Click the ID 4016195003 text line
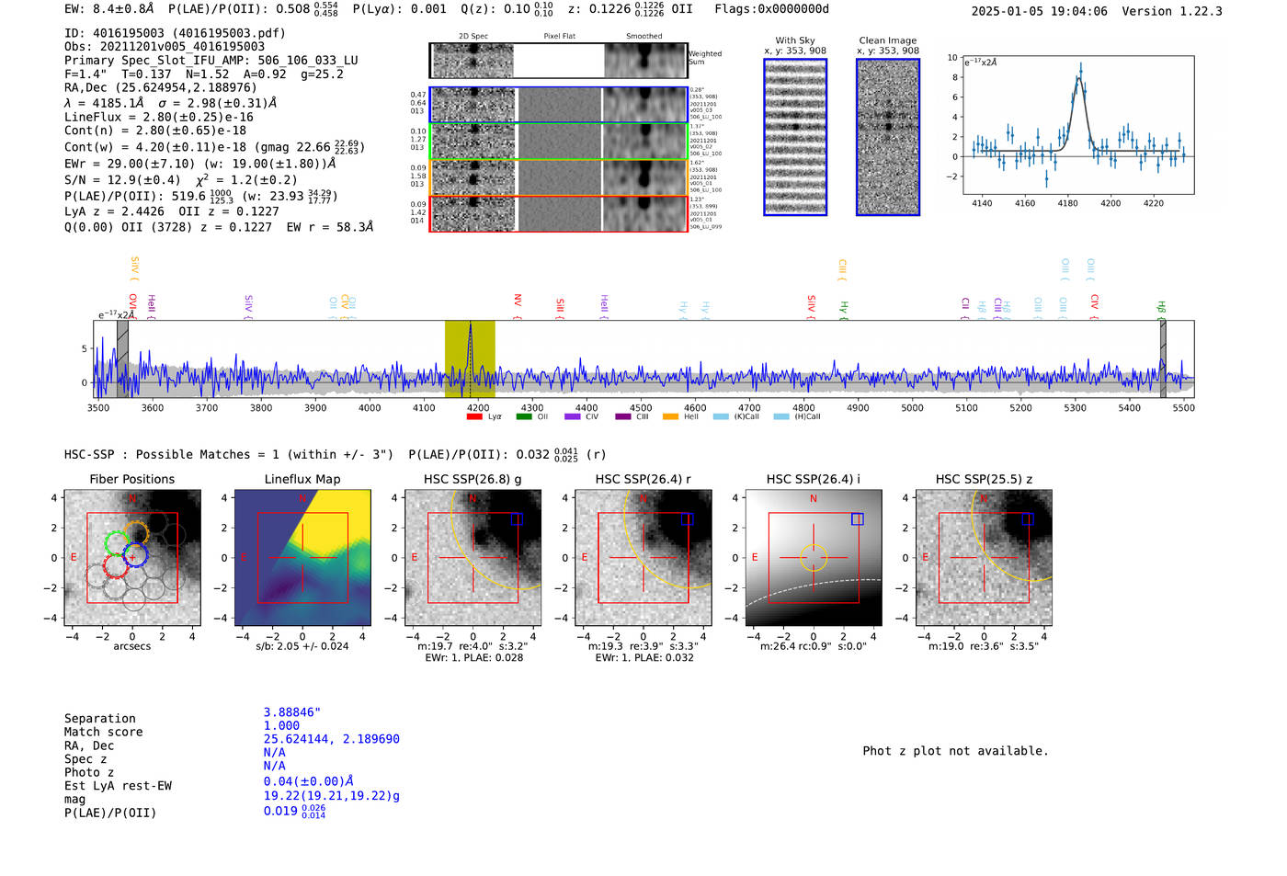 coord(175,33)
